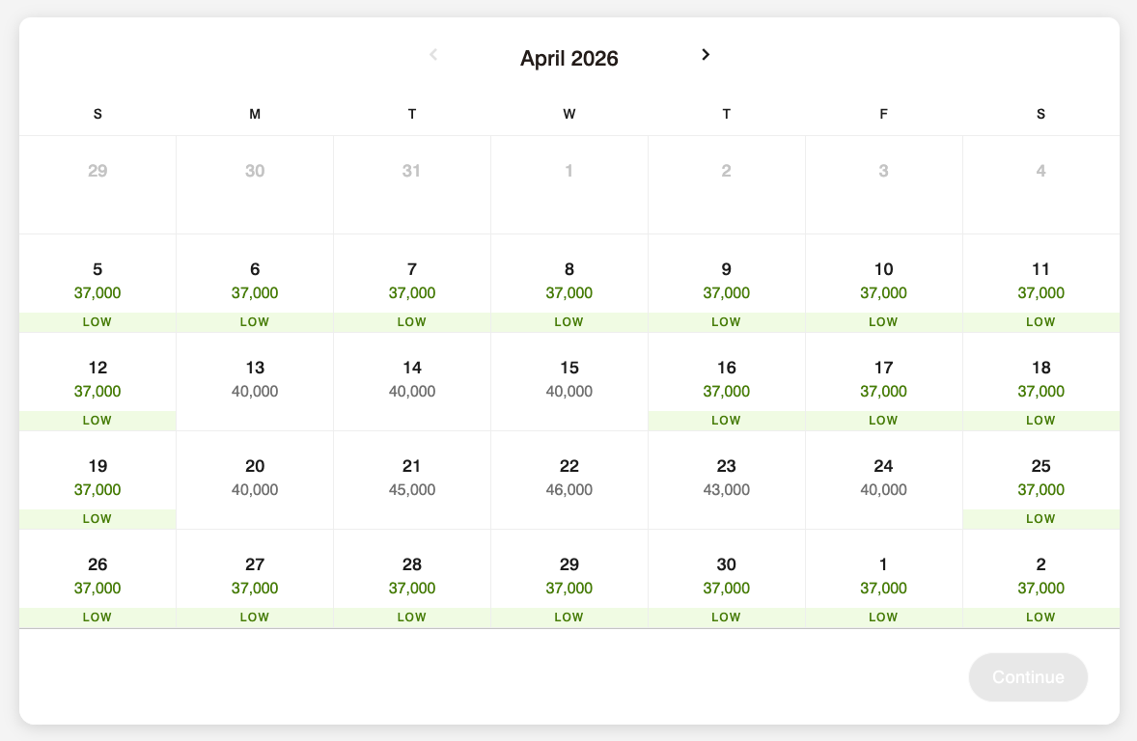This screenshot has height=741, width=1137.
Task: Select May 2 in the last row
Action: (x=1040, y=577)
